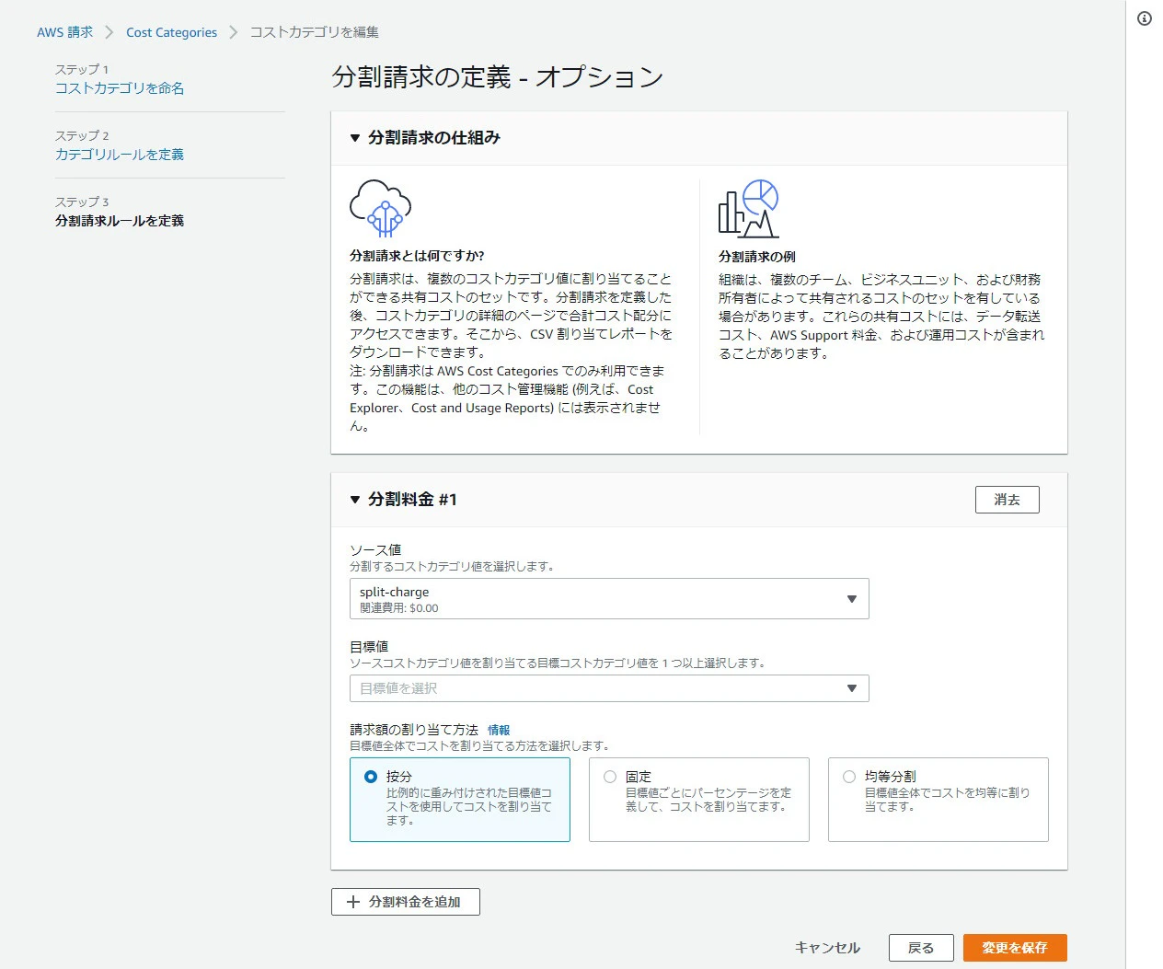
Task: Click the cloud network icon for 分割請求とは何ですか
Action: coord(380,209)
